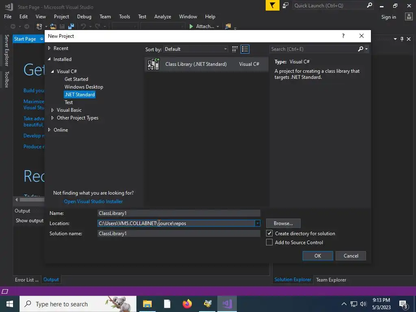The width and height of the screenshot is (416, 312).
Task: Click the network tray icon
Action: coord(354,304)
